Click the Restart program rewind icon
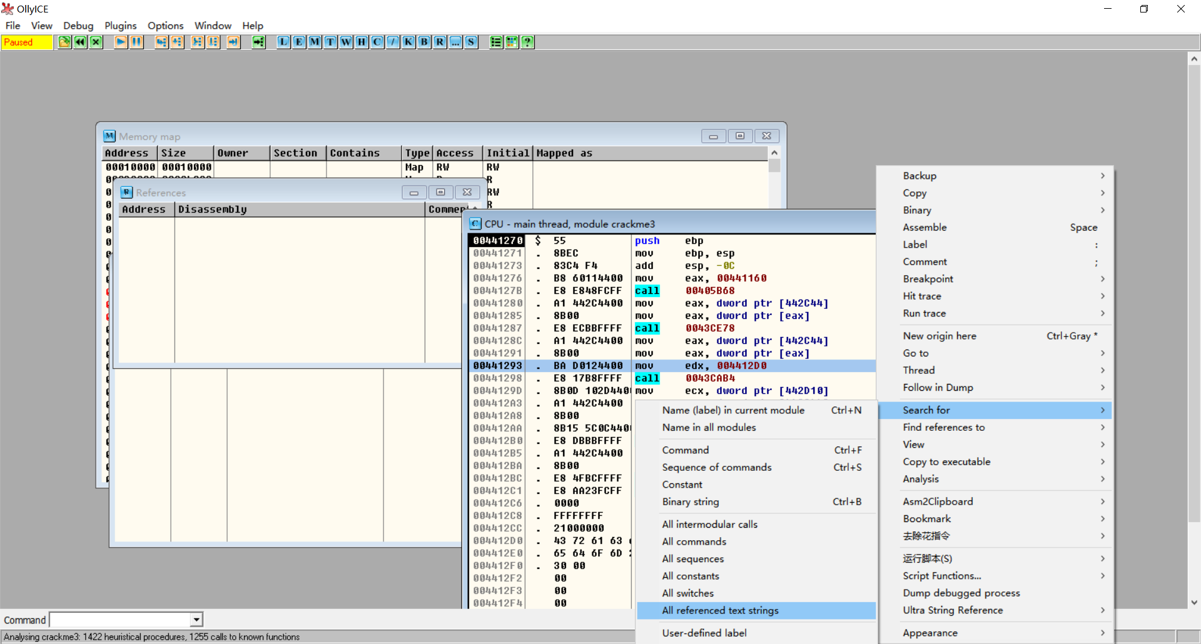This screenshot has height=644, width=1201. pos(80,42)
